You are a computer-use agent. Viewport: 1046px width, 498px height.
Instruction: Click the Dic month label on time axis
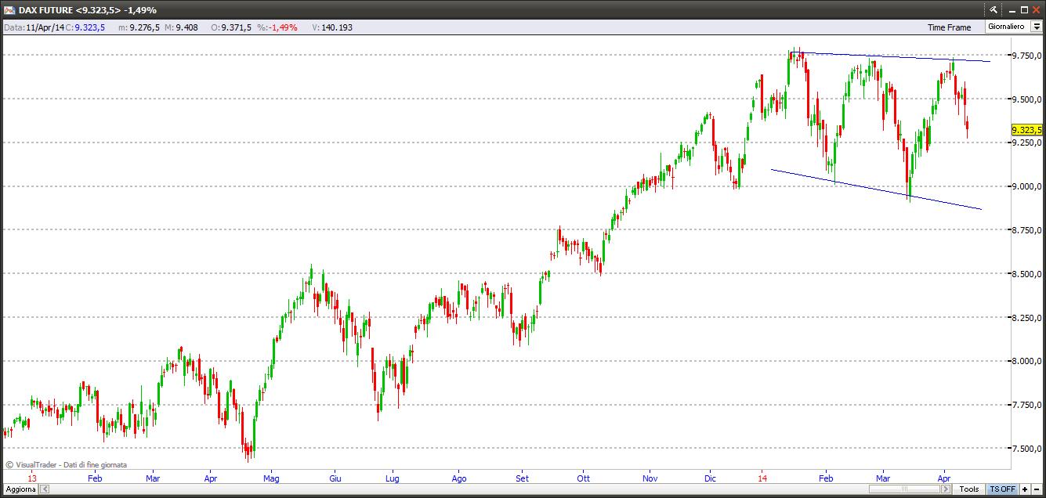click(x=710, y=478)
